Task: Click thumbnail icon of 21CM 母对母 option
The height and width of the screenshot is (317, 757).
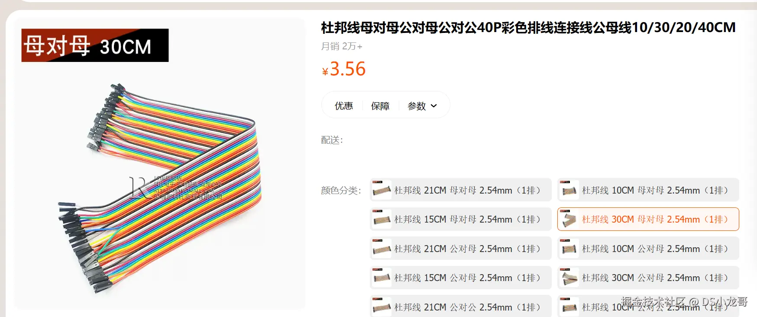Action: (x=382, y=190)
